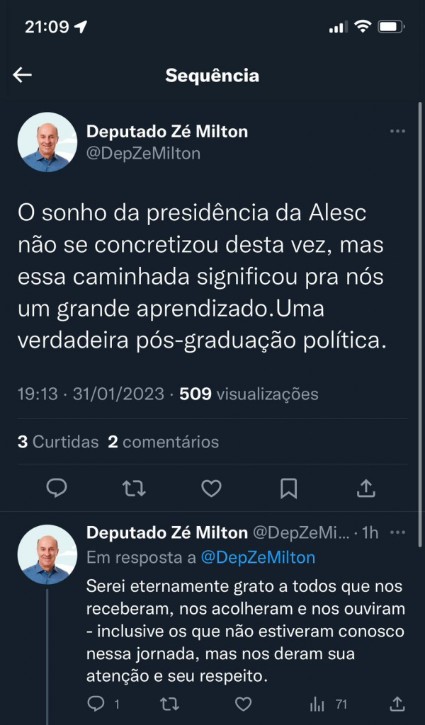The height and width of the screenshot is (725, 425).
Task: Tap the back arrow in the header
Action: coord(23,75)
